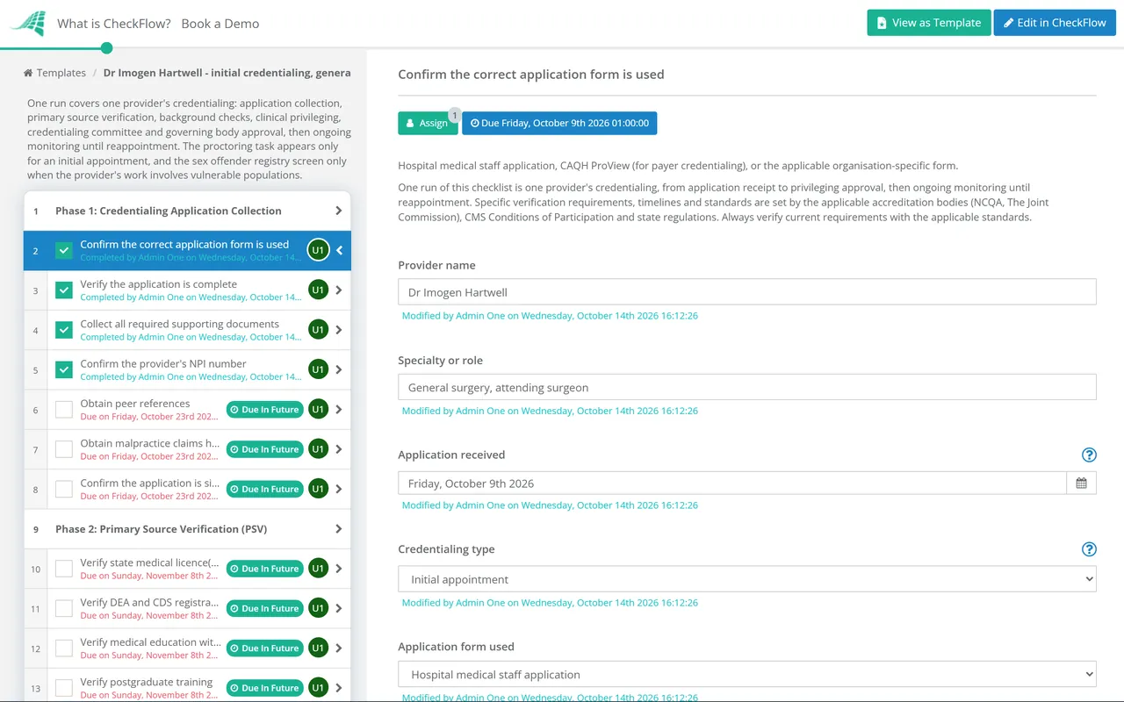Screen dimensions: 1124x702
Task: Uncheck Collect all required supporting documents task
Action: [x=64, y=330]
